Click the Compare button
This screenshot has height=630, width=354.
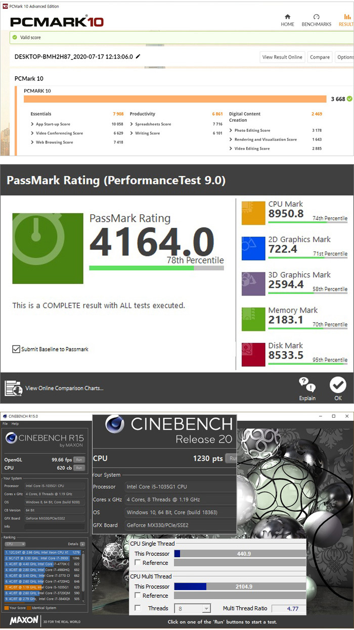coord(320,57)
